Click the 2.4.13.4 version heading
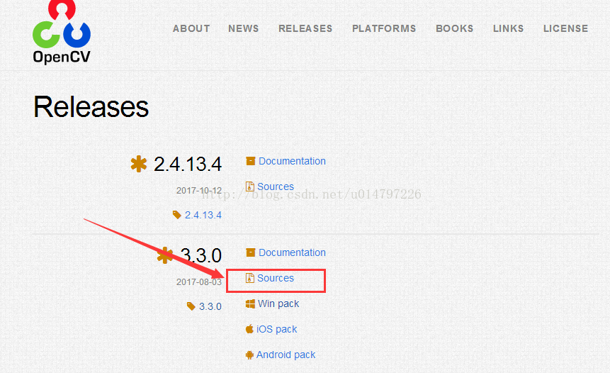 tap(188, 164)
